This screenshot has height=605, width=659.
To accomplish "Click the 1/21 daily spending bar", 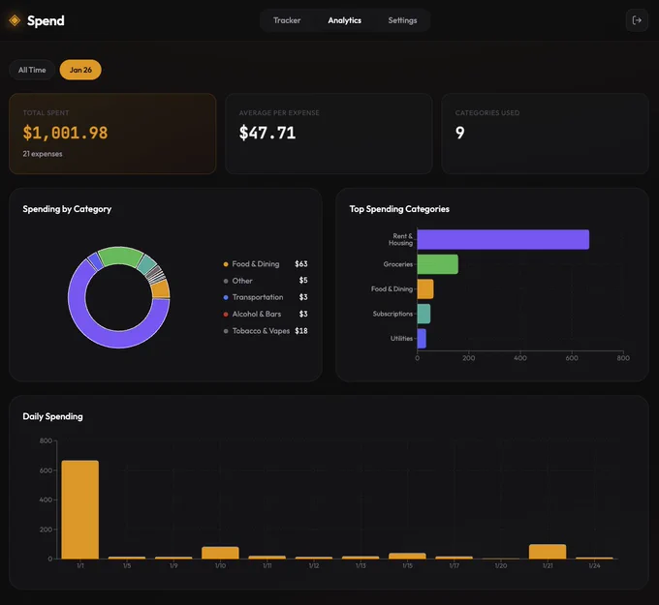I will coord(548,552).
